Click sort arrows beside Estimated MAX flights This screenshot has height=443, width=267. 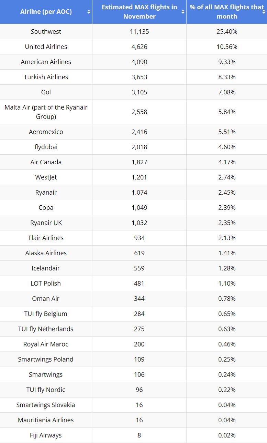[x=183, y=12]
